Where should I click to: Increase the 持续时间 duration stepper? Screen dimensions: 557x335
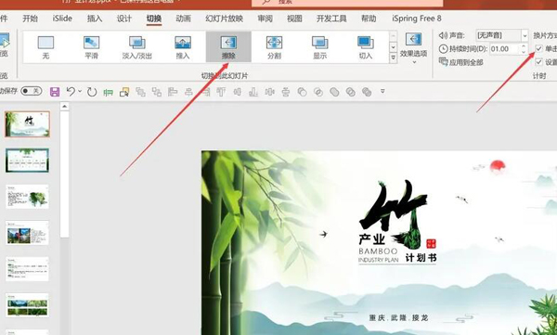click(524, 46)
